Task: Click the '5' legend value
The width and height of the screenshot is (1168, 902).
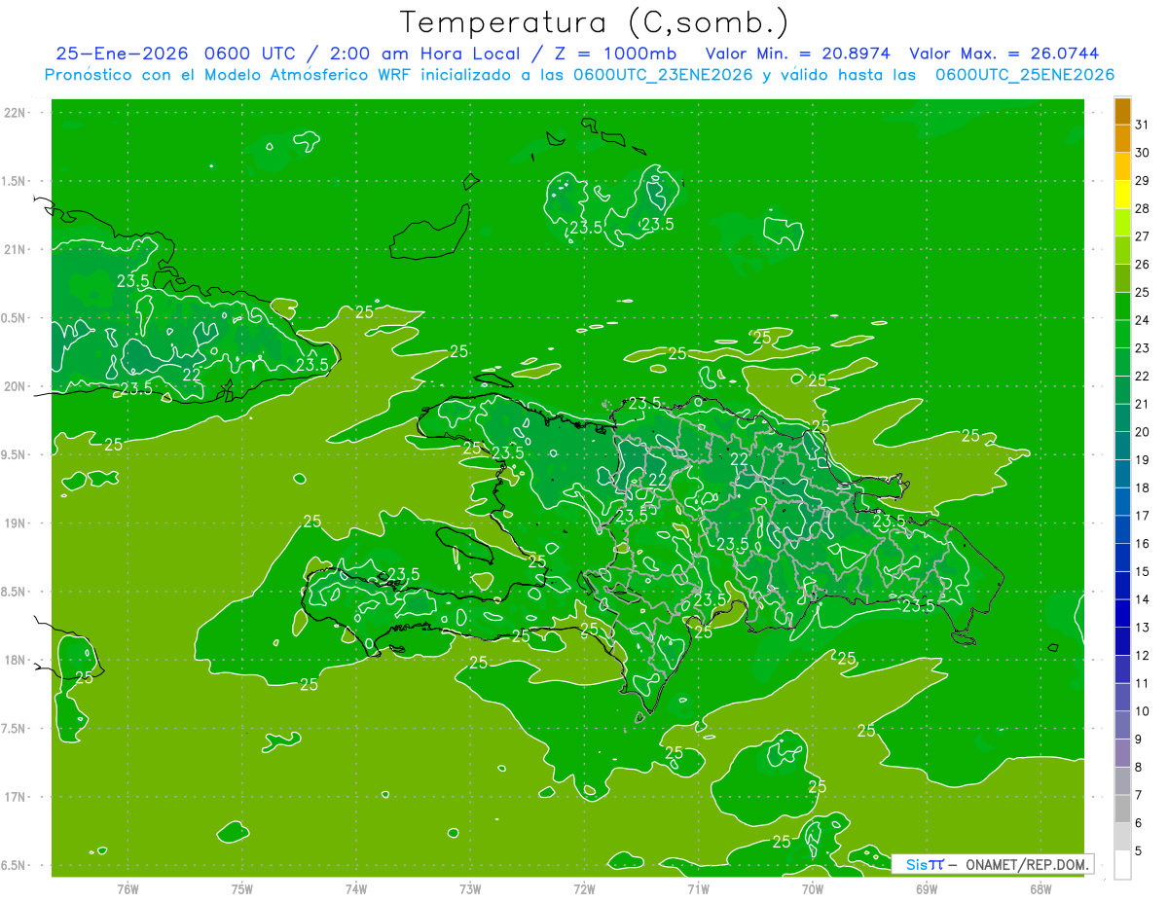Action: click(x=1138, y=851)
